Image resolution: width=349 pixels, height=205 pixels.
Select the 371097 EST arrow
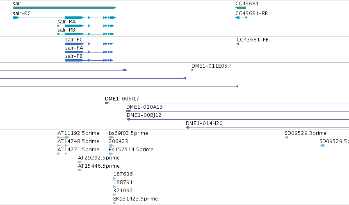(x=115, y=195)
